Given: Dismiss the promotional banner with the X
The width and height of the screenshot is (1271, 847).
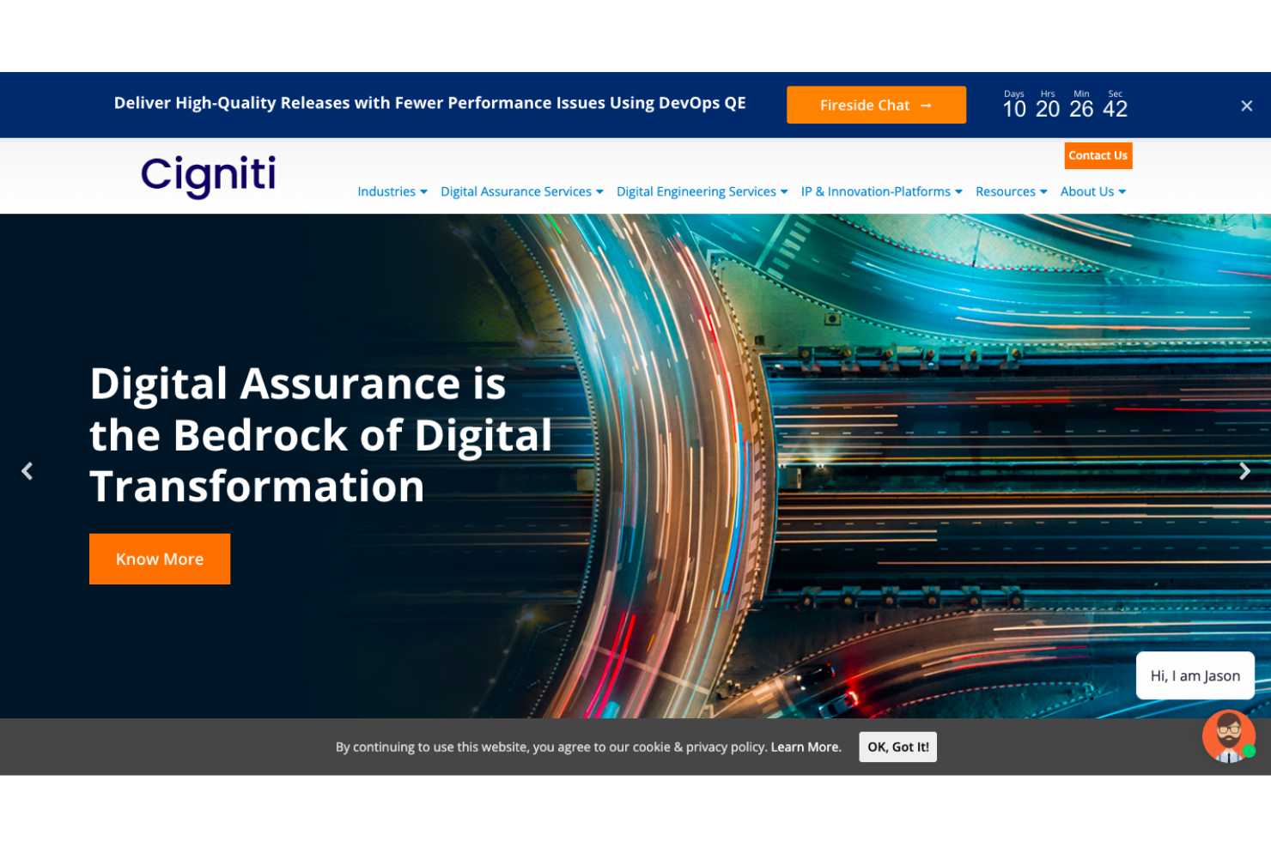Looking at the screenshot, I should point(1246,106).
